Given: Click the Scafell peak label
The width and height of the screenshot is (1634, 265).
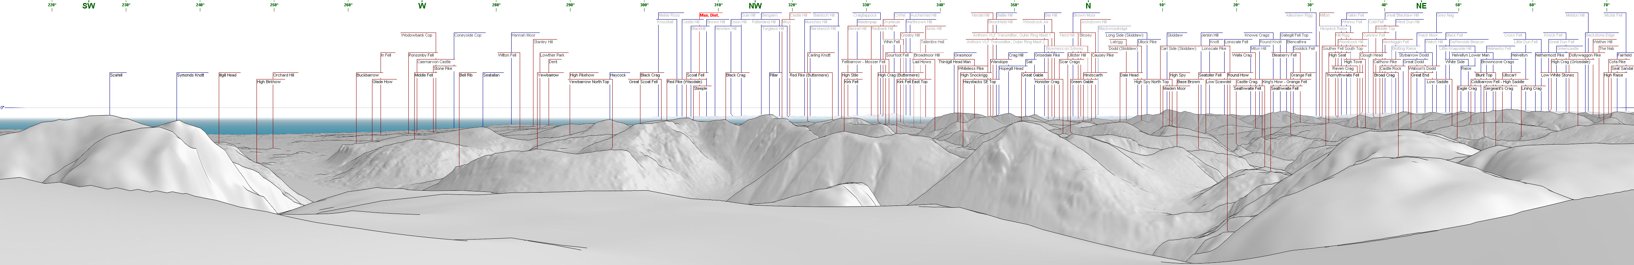Looking at the screenshot, I should click(x=116, y=75).
